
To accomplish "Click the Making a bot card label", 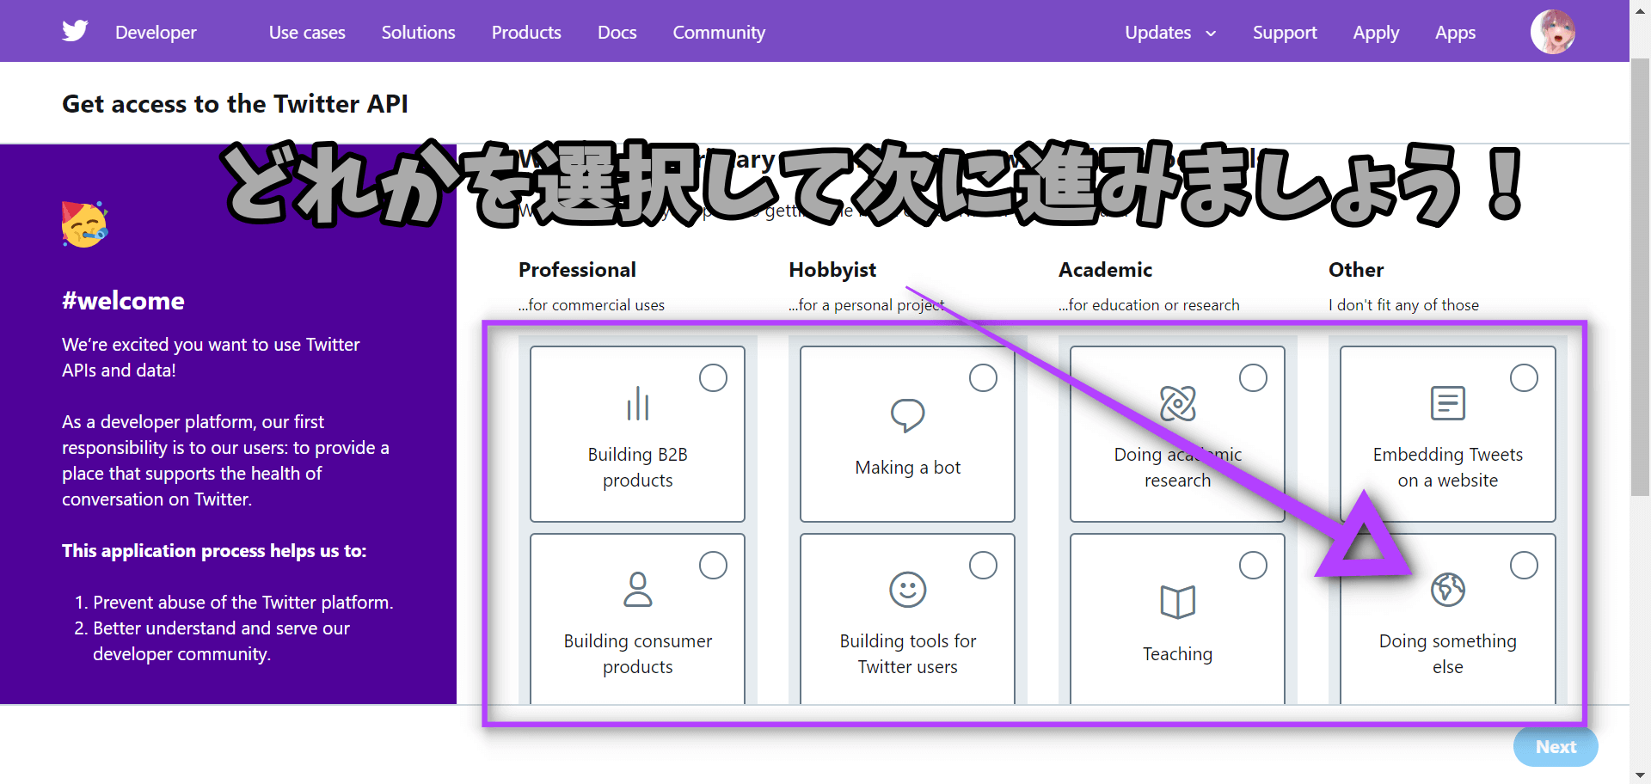I will point(907,467).
